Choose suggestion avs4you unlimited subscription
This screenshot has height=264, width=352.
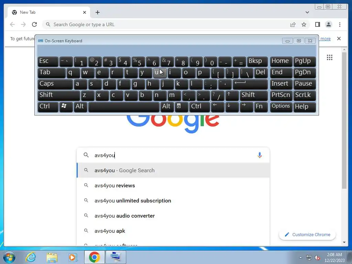[173, 200]
